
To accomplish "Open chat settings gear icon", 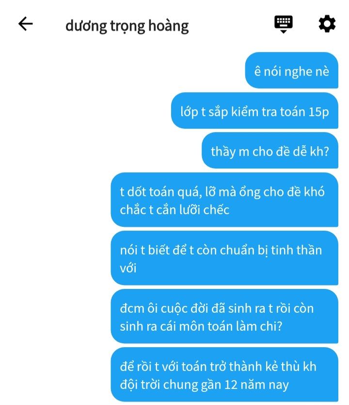I will (327, 24).
